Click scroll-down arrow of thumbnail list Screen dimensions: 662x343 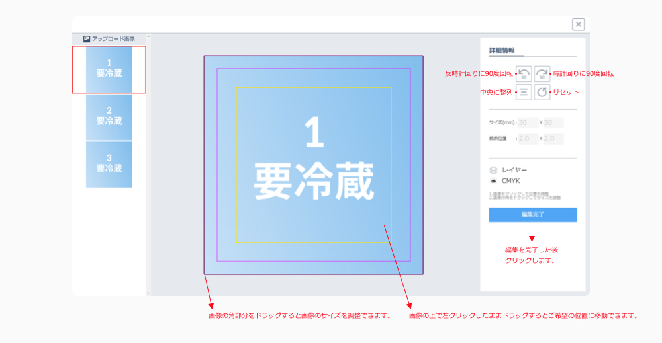point(148,293)
